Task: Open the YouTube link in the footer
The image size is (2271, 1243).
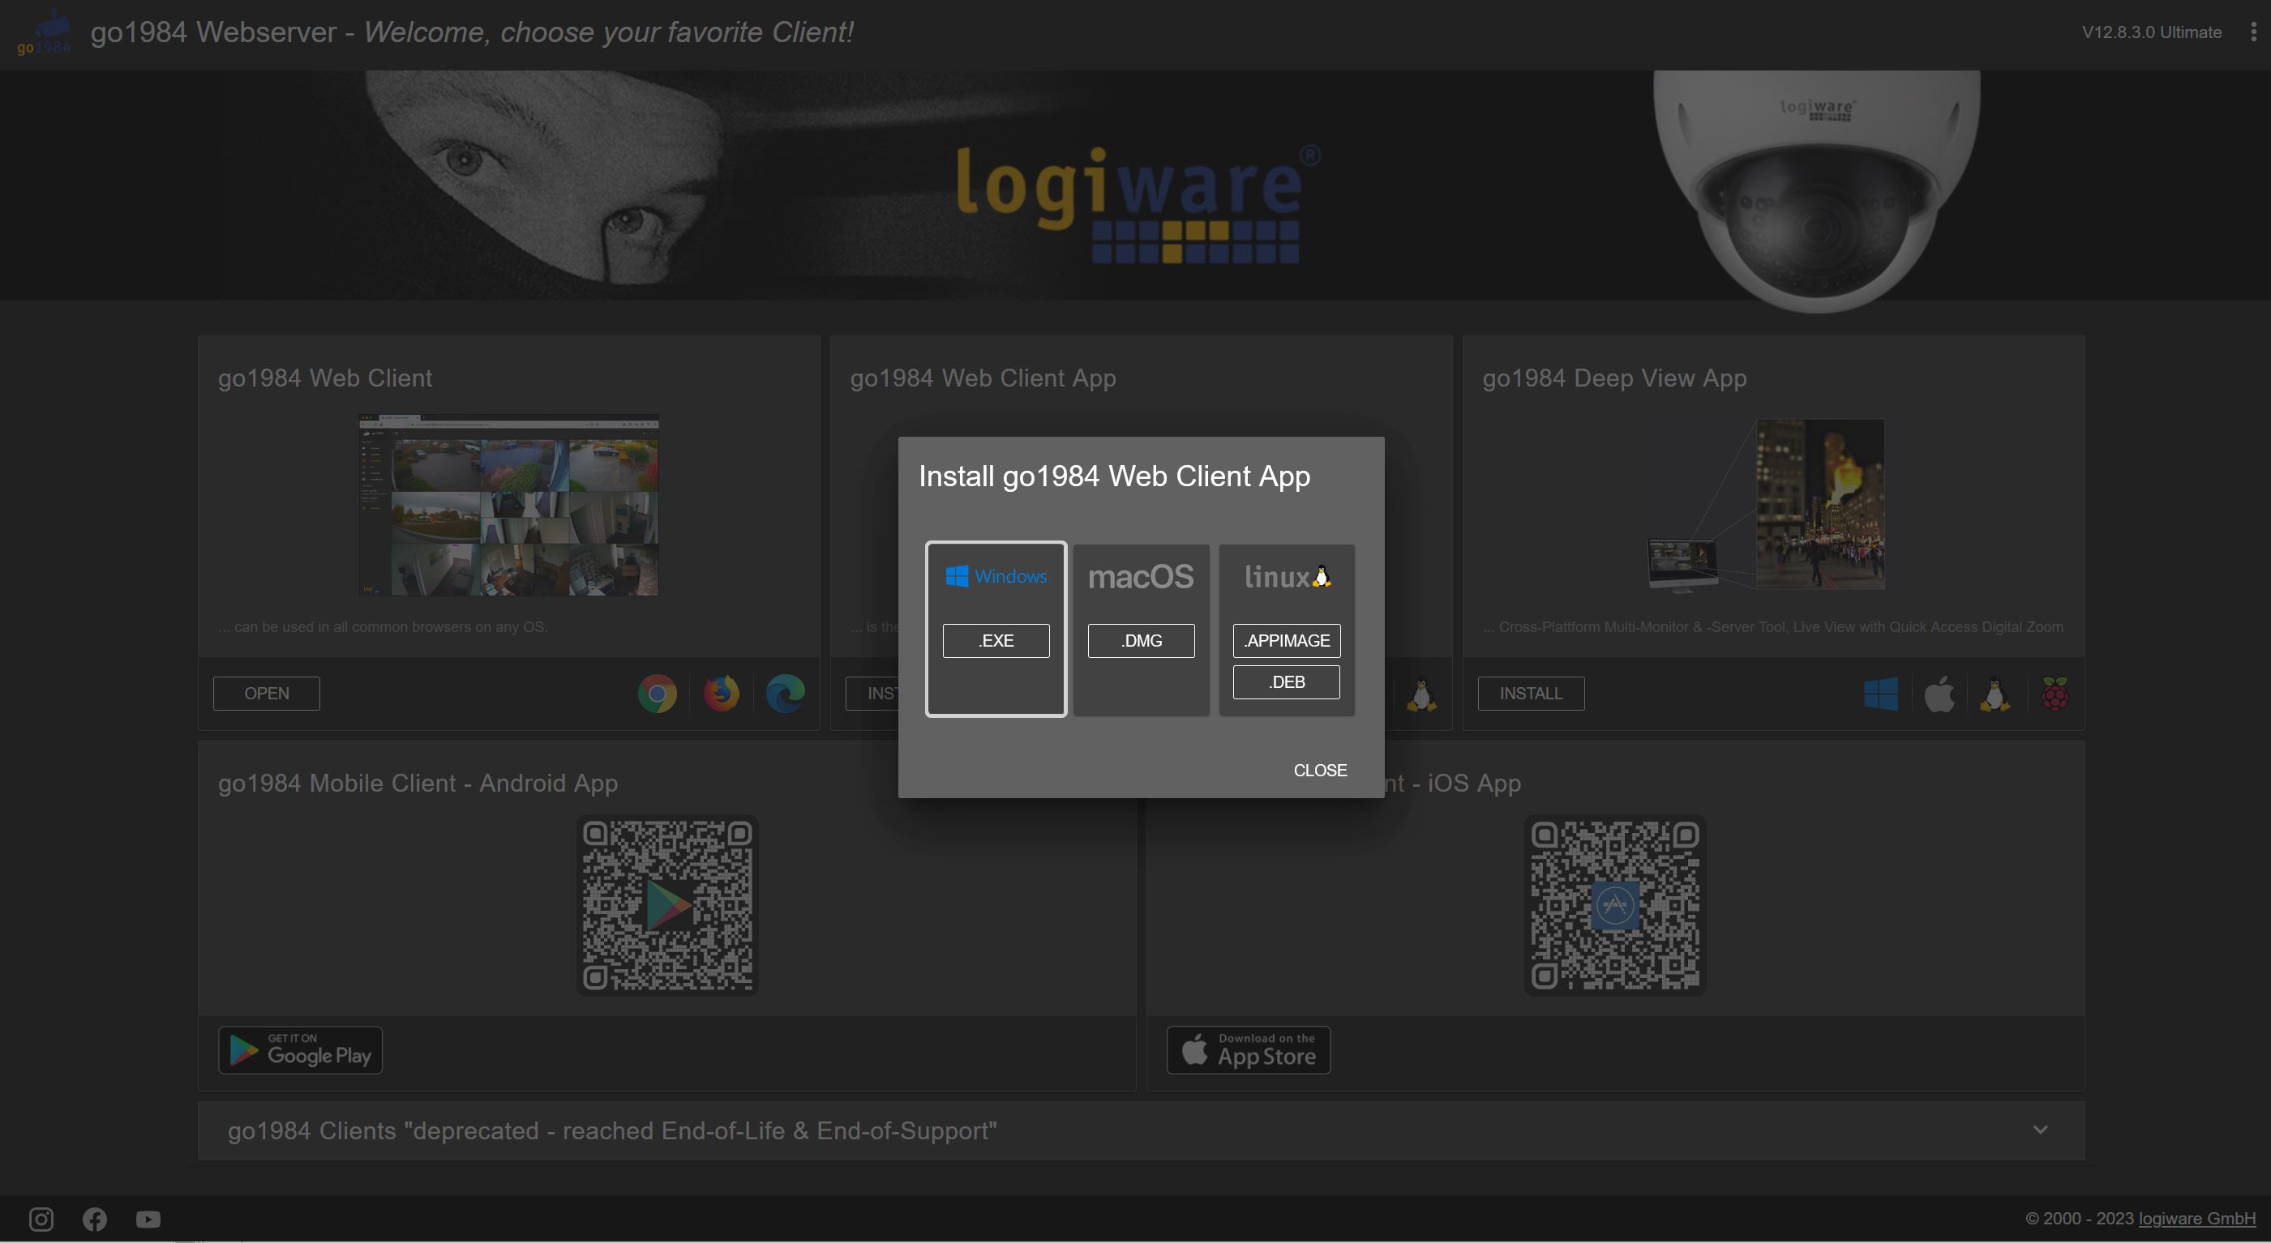Action: 148,1220
